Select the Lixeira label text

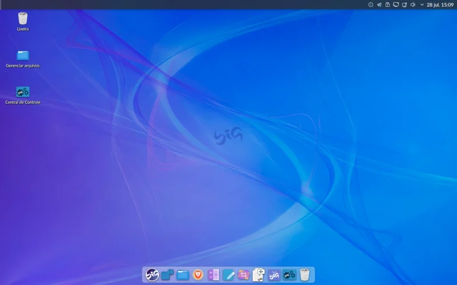(x=23, y=29)
